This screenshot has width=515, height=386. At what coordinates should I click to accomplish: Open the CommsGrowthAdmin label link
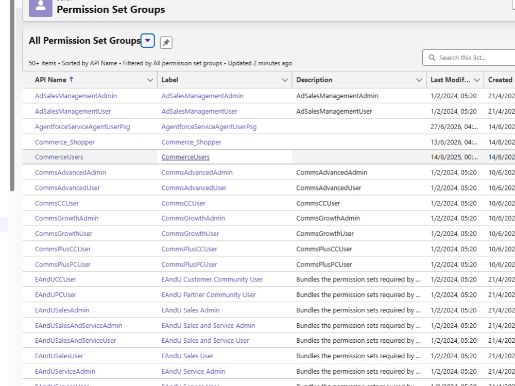(193, 218)
